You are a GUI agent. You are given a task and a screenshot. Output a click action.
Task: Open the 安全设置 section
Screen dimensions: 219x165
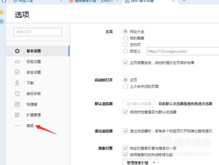coord(38,72)
